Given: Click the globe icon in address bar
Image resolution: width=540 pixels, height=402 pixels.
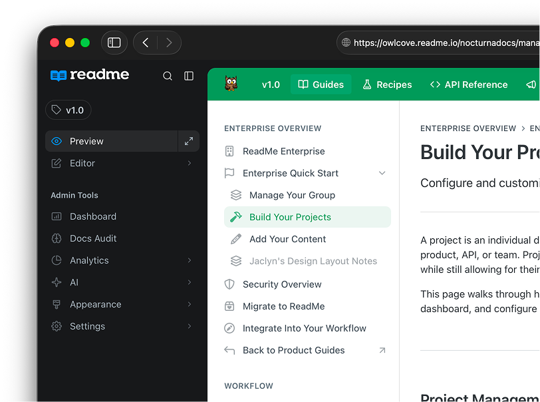Looking at the screenshot, I should coord(346,43).
